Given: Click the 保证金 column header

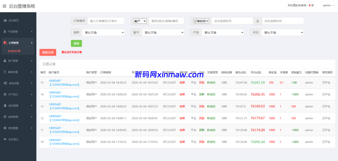Looking at the screenshot, I should click(273, 72).
